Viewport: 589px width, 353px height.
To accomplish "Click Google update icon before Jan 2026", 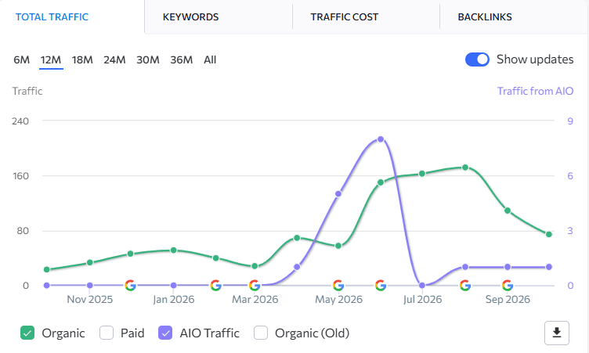I will pyautogui.click(x=130, y=286).
